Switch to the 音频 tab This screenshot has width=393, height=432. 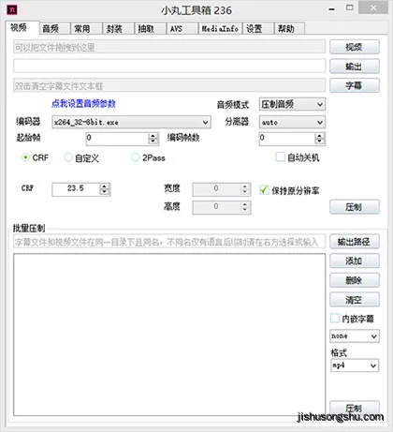click(x=54, y=29)
